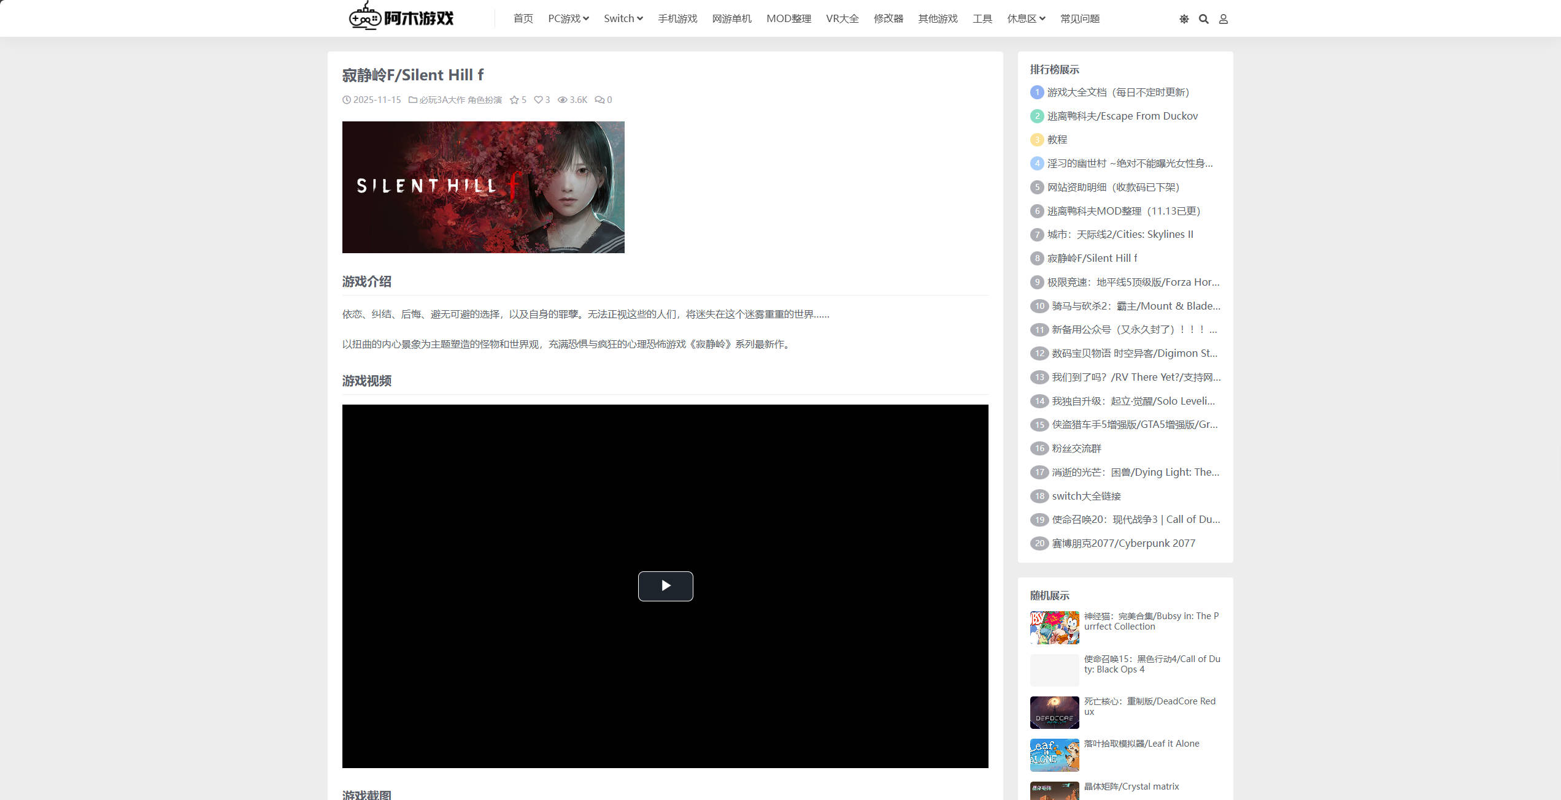Expand the Switch dropdown menu
Image resolution: width=1561 pixels, height=800 pixels.
pos(623,18)
